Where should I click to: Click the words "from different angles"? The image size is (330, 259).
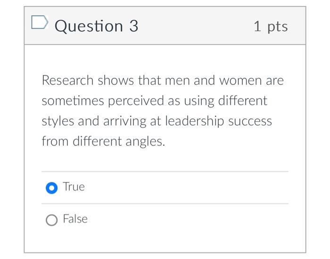(103, 142)
